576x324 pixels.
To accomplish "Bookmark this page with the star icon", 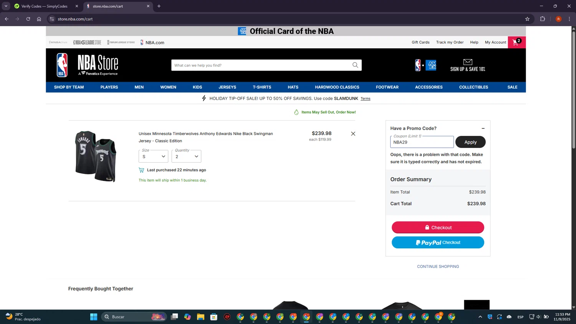I will tap(527, 19).
